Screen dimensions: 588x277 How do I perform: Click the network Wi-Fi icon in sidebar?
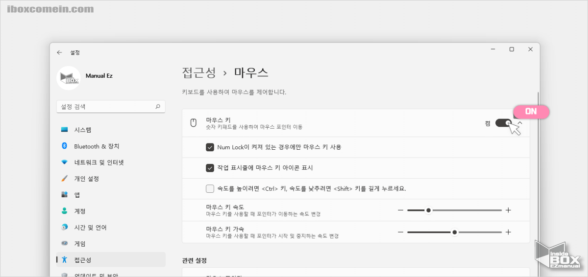[64, 162]
